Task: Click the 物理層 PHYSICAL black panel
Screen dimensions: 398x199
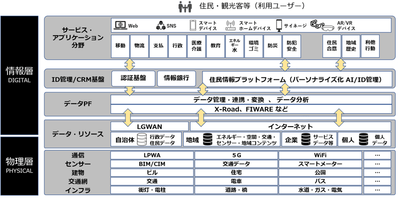Action: [19, 166]
